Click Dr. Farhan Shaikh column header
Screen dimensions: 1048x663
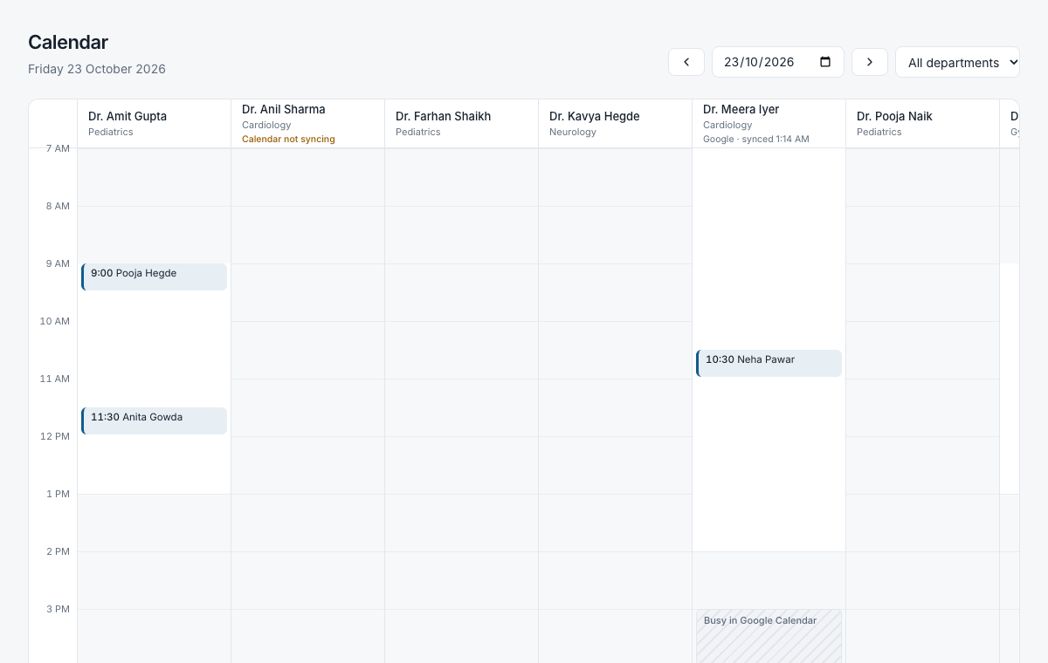pos(461,124)
